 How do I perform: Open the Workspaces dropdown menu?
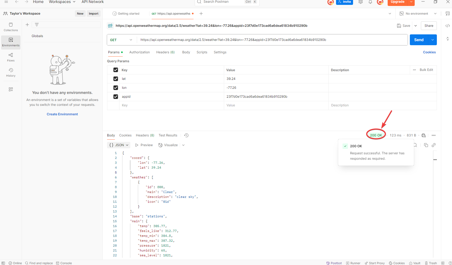[x=62, y=2]
